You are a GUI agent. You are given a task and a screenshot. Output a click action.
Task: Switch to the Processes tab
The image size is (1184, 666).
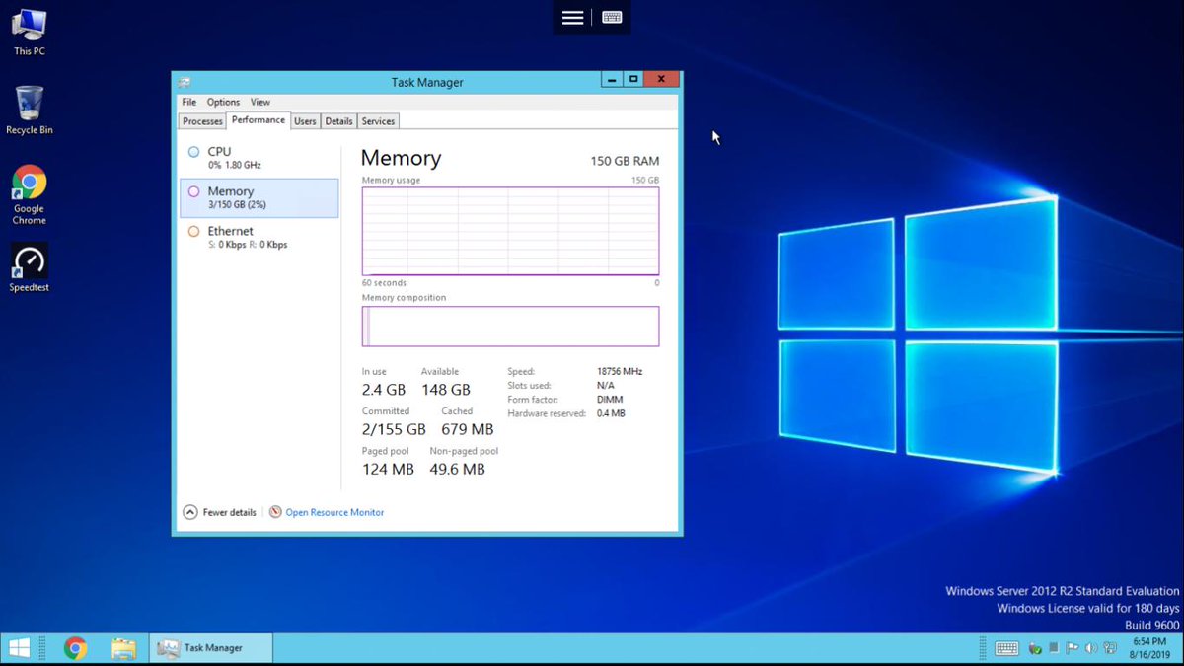(x=202, y=121)
